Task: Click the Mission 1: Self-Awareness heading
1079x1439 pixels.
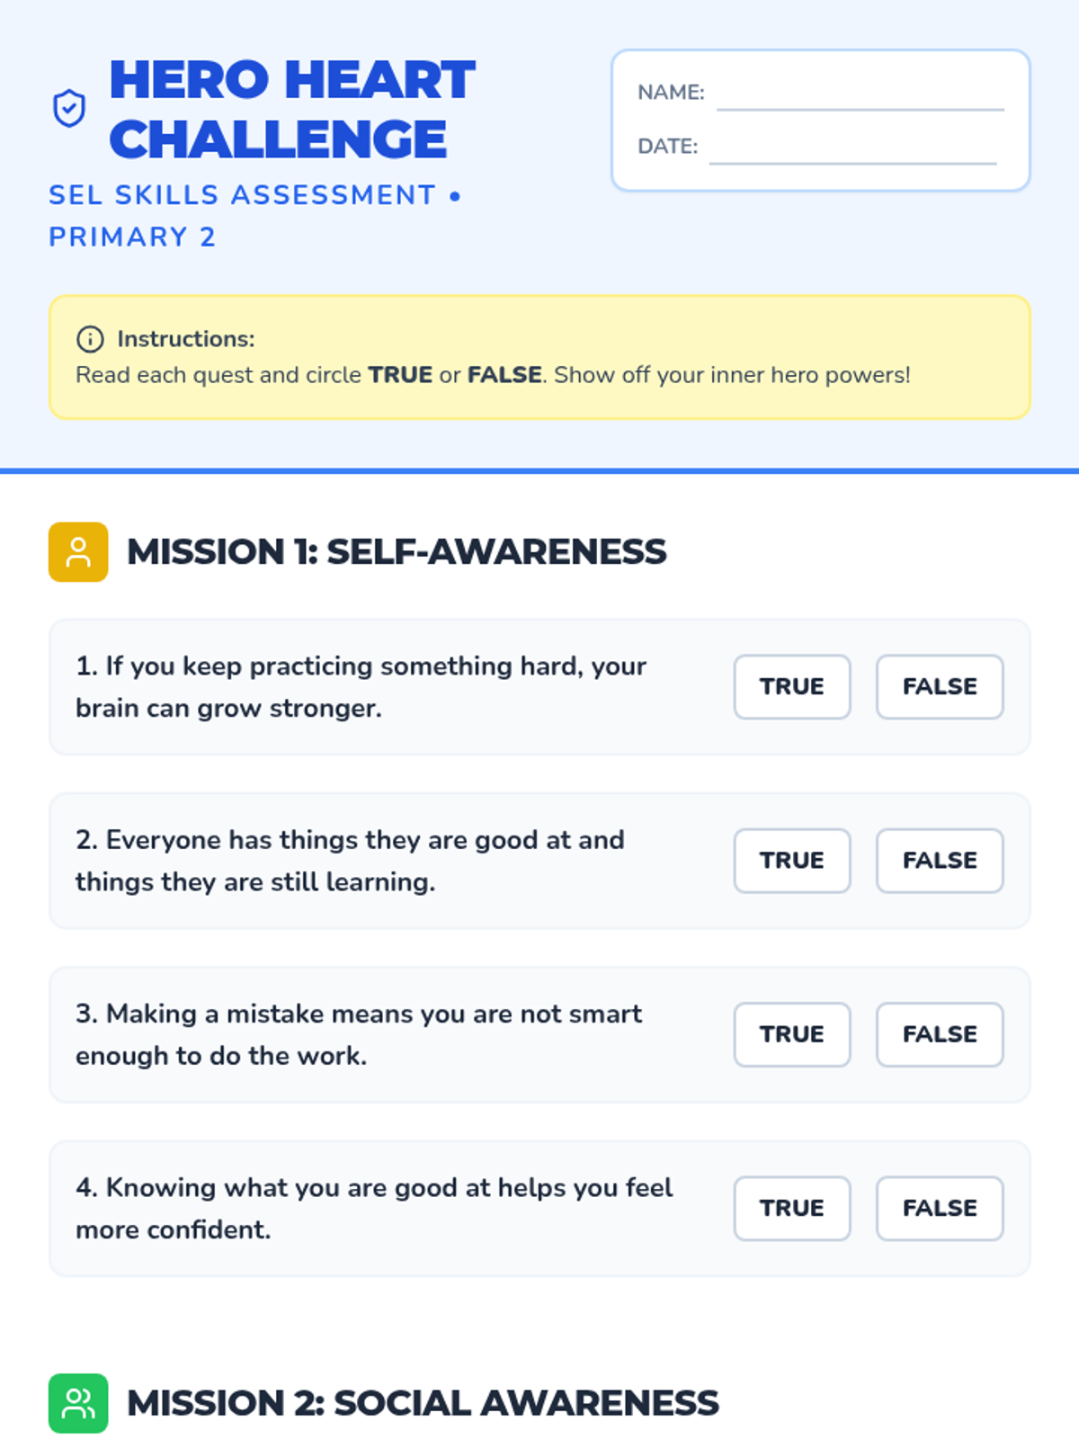Action: (397, 552)
